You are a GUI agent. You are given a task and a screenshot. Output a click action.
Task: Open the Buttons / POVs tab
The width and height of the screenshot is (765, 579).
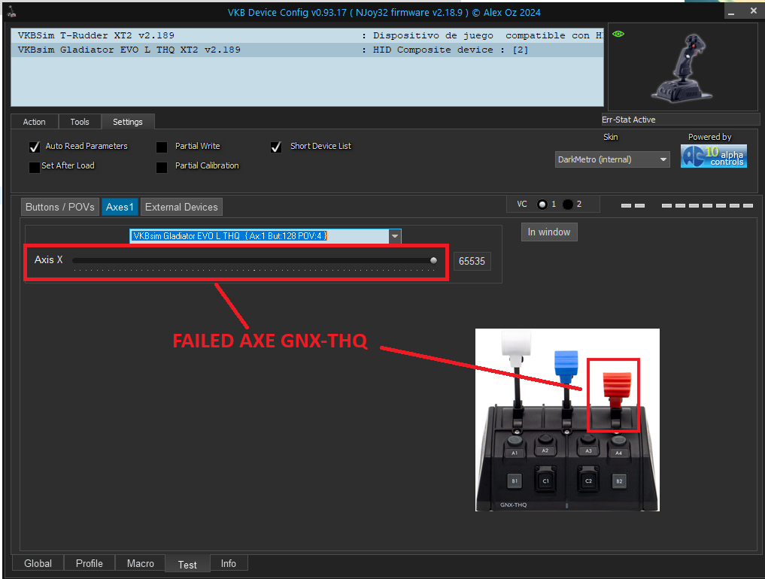[60, 207]
